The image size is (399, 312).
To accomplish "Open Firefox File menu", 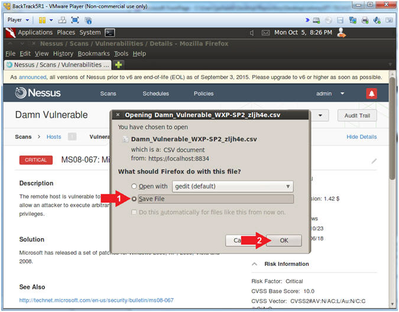I will tap(11, 54).
